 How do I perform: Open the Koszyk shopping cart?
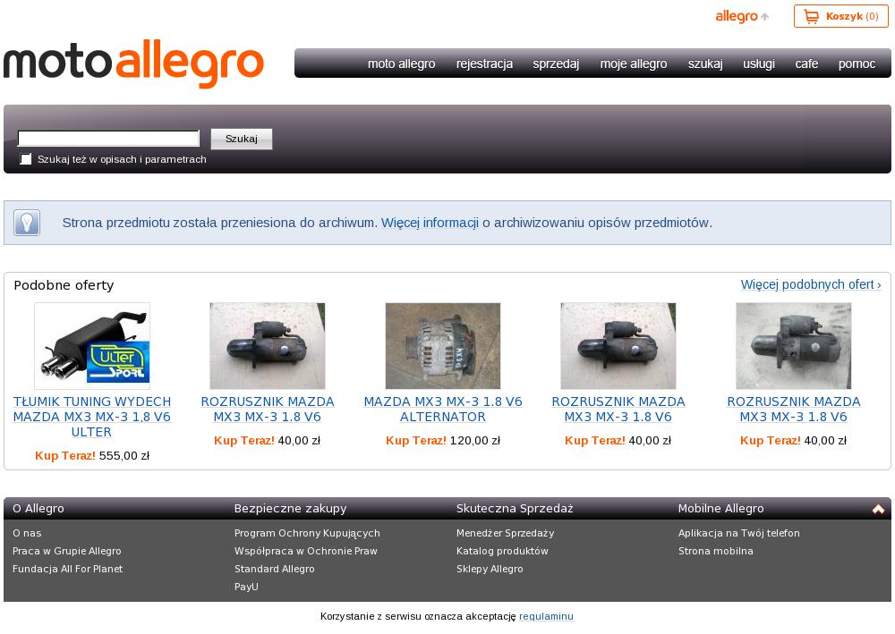tap(840, 16)
